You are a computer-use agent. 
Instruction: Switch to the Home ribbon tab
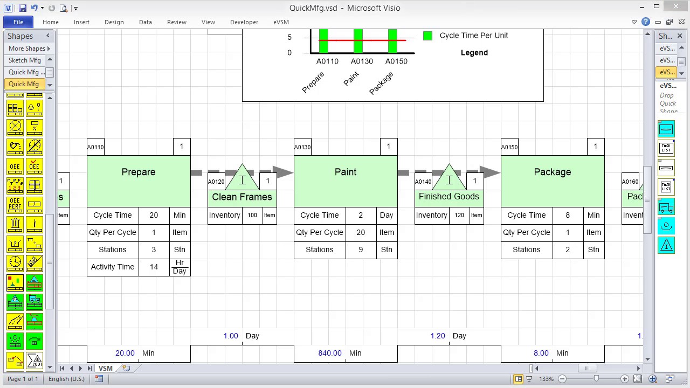[51, 22]
